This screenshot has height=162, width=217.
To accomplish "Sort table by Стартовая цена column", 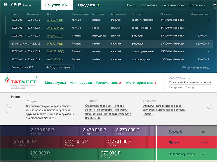I will coord(200,14).
